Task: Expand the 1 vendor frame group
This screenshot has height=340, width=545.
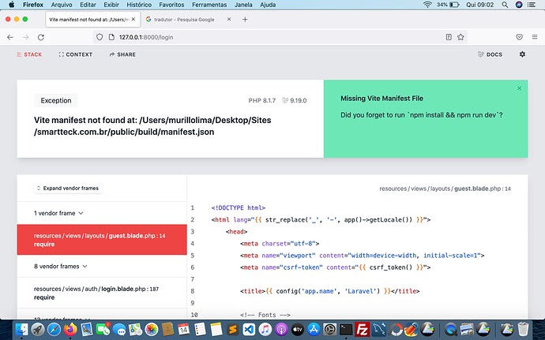Action: (x=58, y=213)
